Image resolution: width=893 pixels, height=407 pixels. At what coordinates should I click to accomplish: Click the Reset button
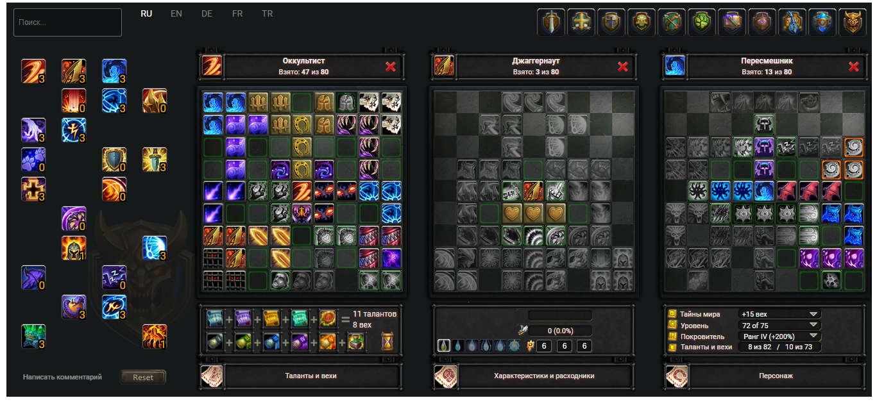coord(143,377)
